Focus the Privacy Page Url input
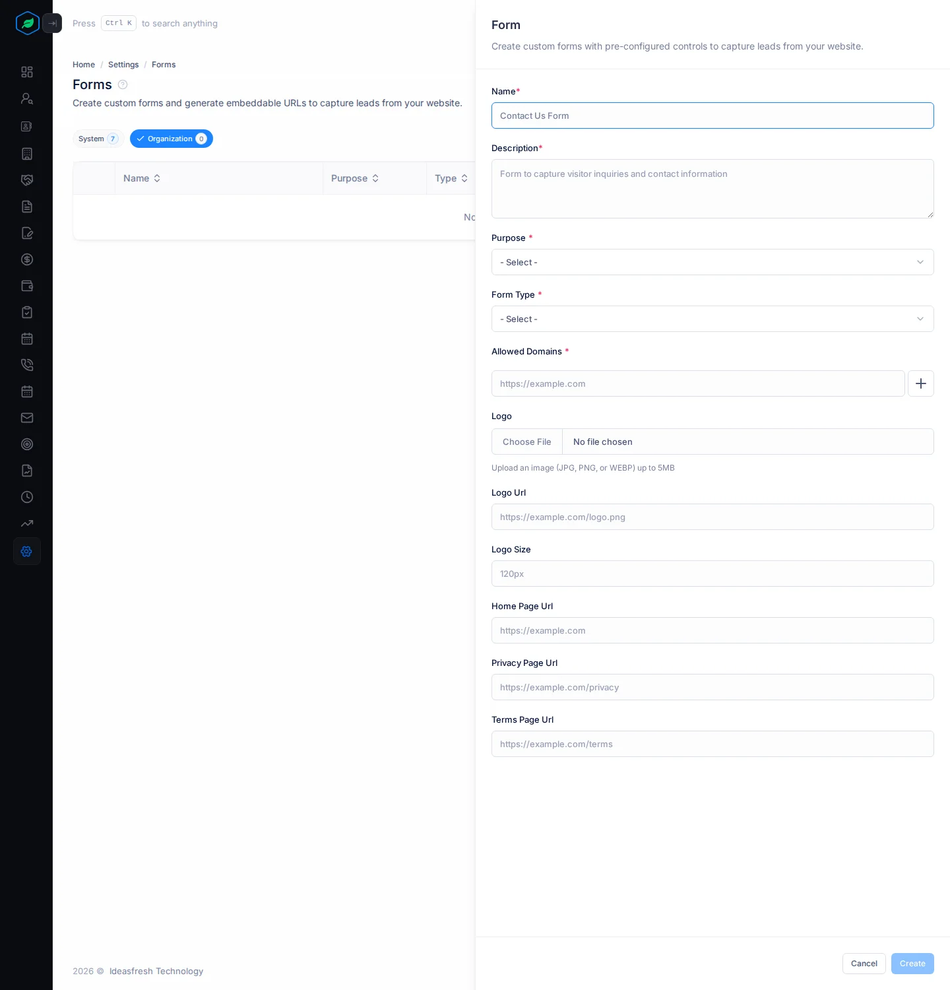The height and width of the screenshot is (990, 950). (712, 687)
